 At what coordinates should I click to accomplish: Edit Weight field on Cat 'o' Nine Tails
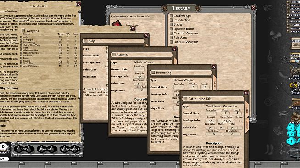point(225,113)
